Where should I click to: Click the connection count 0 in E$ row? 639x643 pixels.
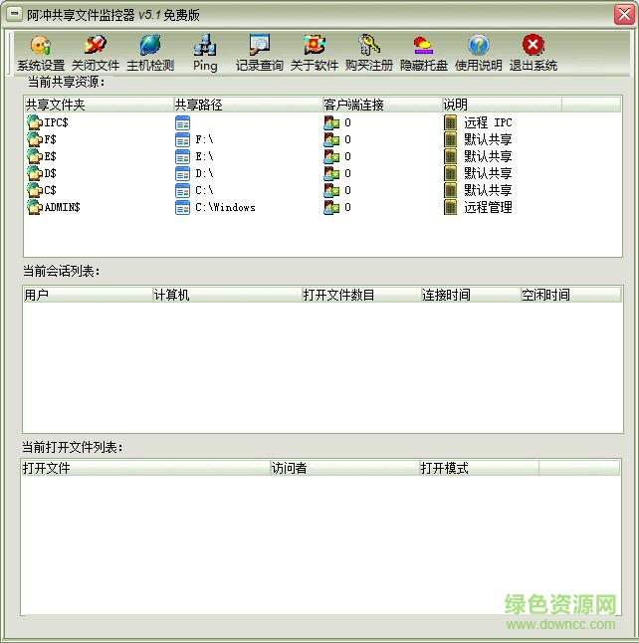(x=347, y=156)
